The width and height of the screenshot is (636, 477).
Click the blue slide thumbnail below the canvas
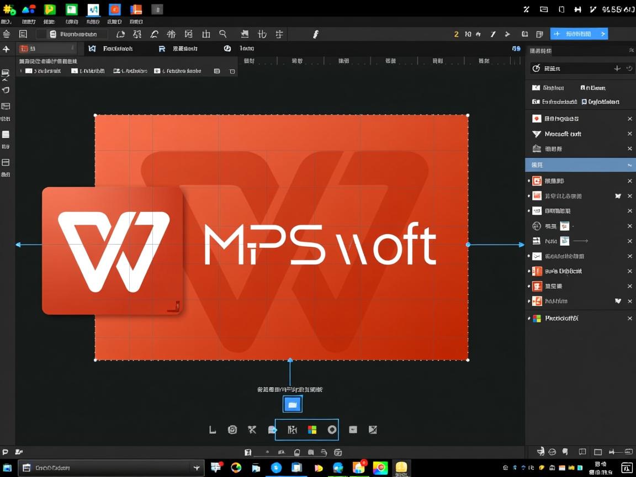pyautogui.click(x=292, y=404)
